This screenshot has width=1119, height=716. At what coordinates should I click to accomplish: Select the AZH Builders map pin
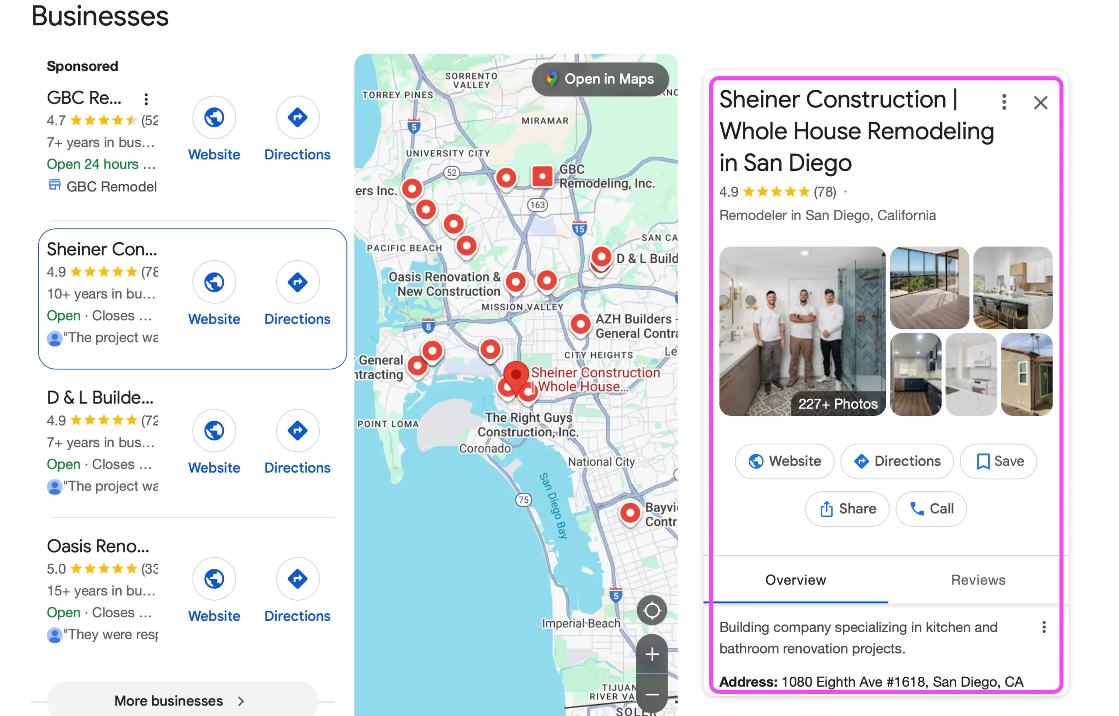click(x=580, y=324)
